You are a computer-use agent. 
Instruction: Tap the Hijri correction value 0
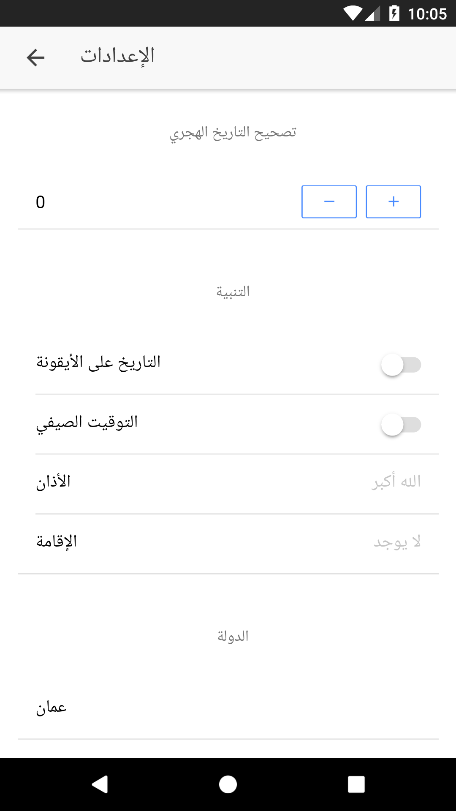point(41,202)
